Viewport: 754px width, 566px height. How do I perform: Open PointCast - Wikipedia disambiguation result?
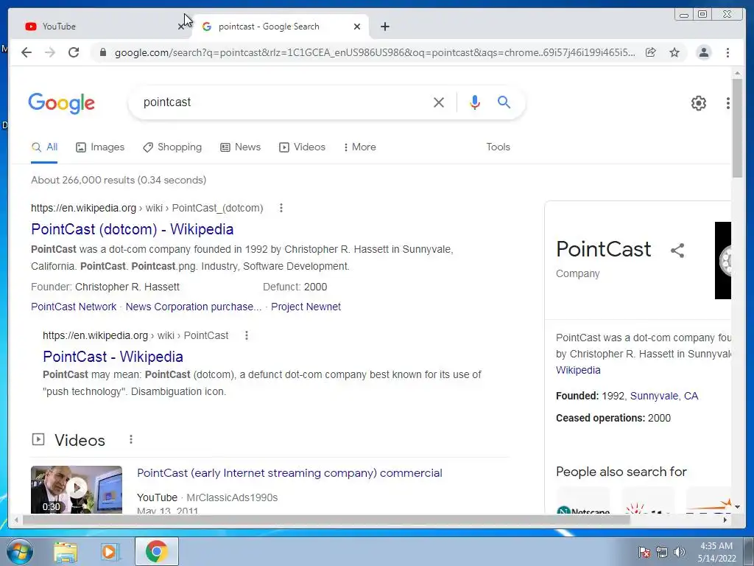(113, 357)
